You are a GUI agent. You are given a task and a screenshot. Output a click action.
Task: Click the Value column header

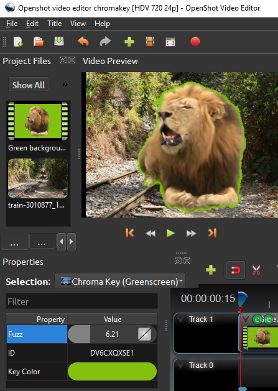(113, 319)
